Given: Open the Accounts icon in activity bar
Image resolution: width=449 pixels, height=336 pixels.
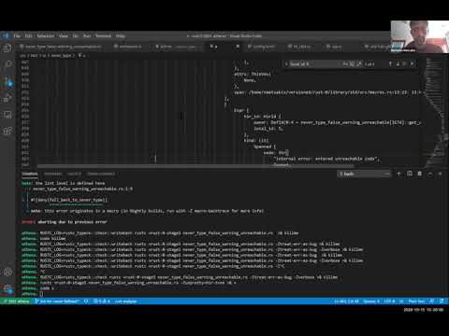Looking at the screenshot, I should pyautogui.click(x=7, y=273).
